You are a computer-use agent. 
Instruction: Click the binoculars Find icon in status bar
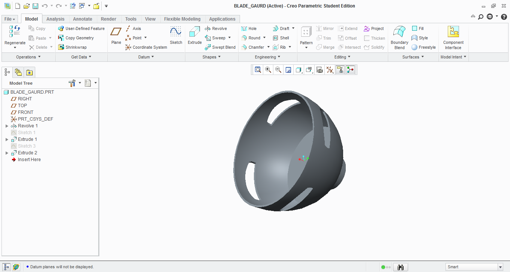400,267
